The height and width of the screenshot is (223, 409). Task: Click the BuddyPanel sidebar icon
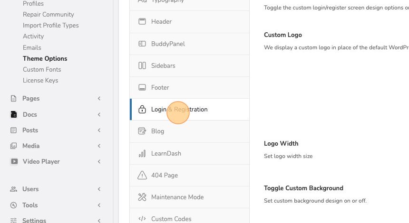tap(142, 44)
